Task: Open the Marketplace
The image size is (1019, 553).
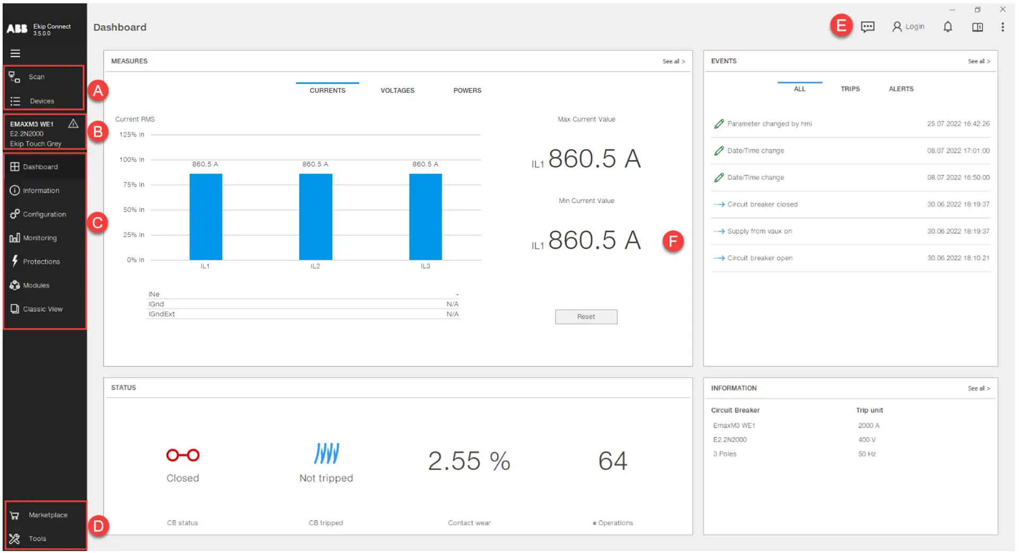Action: coord(48,514)
